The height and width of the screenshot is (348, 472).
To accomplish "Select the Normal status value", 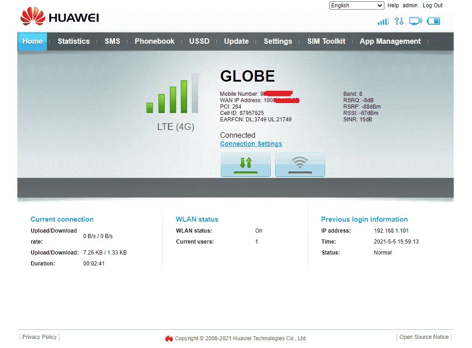I will click(383, 253).
